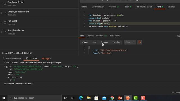This screenshot has height=101, width=180.
Task: Open the JSON format dropdown
Action: click(130, 42)
